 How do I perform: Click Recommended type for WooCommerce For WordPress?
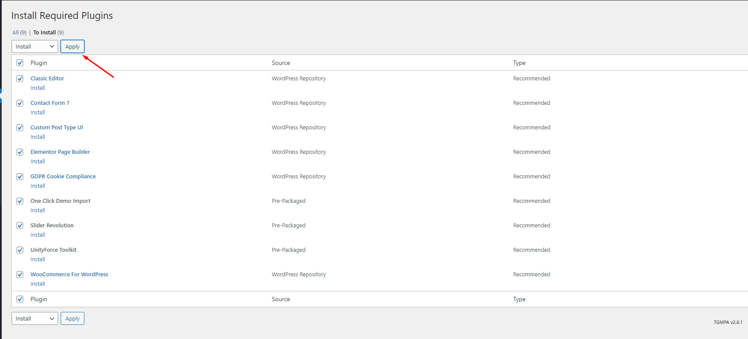pyautogui.click(x=532, y=274)
